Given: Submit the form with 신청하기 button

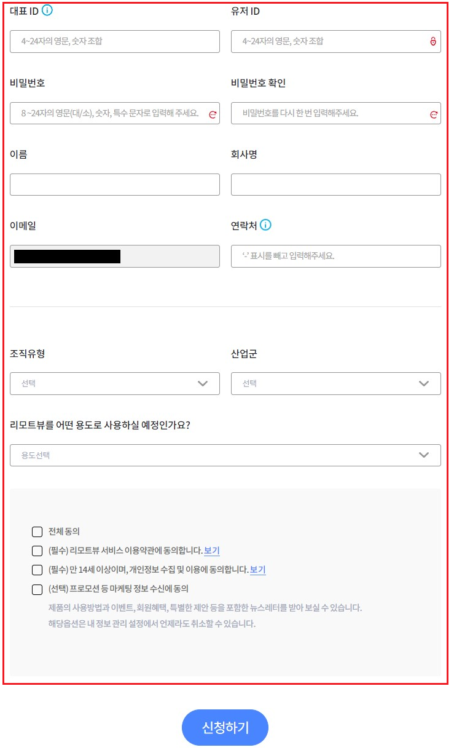Looking at the screenshot, I should (225, 727).
